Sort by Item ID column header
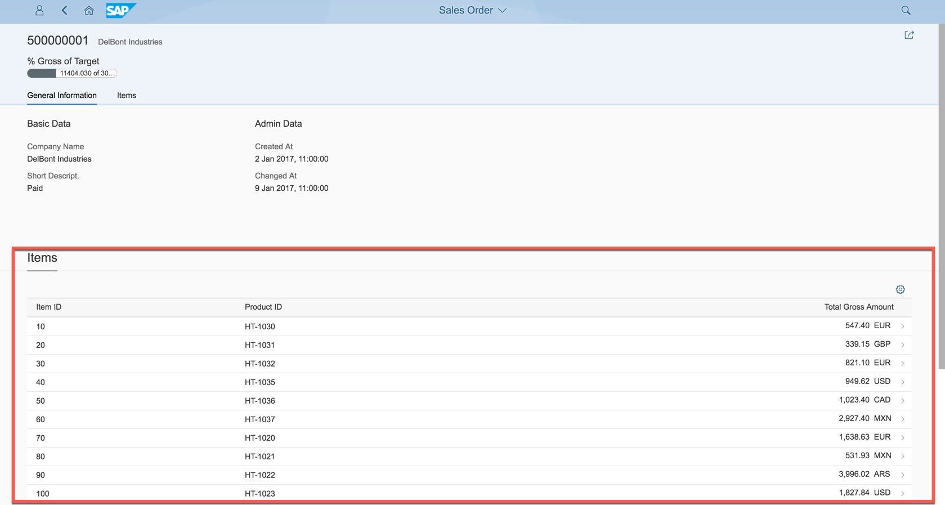The width and height of the screenshot is (945, 505). (x=49, y=307)
